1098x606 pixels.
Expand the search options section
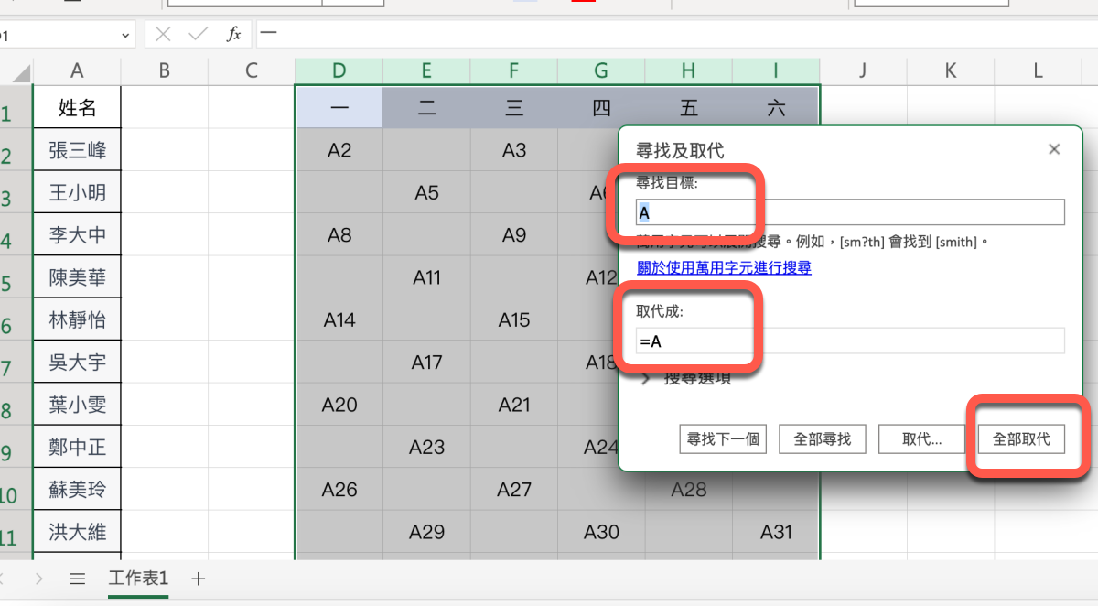point(647,378)
